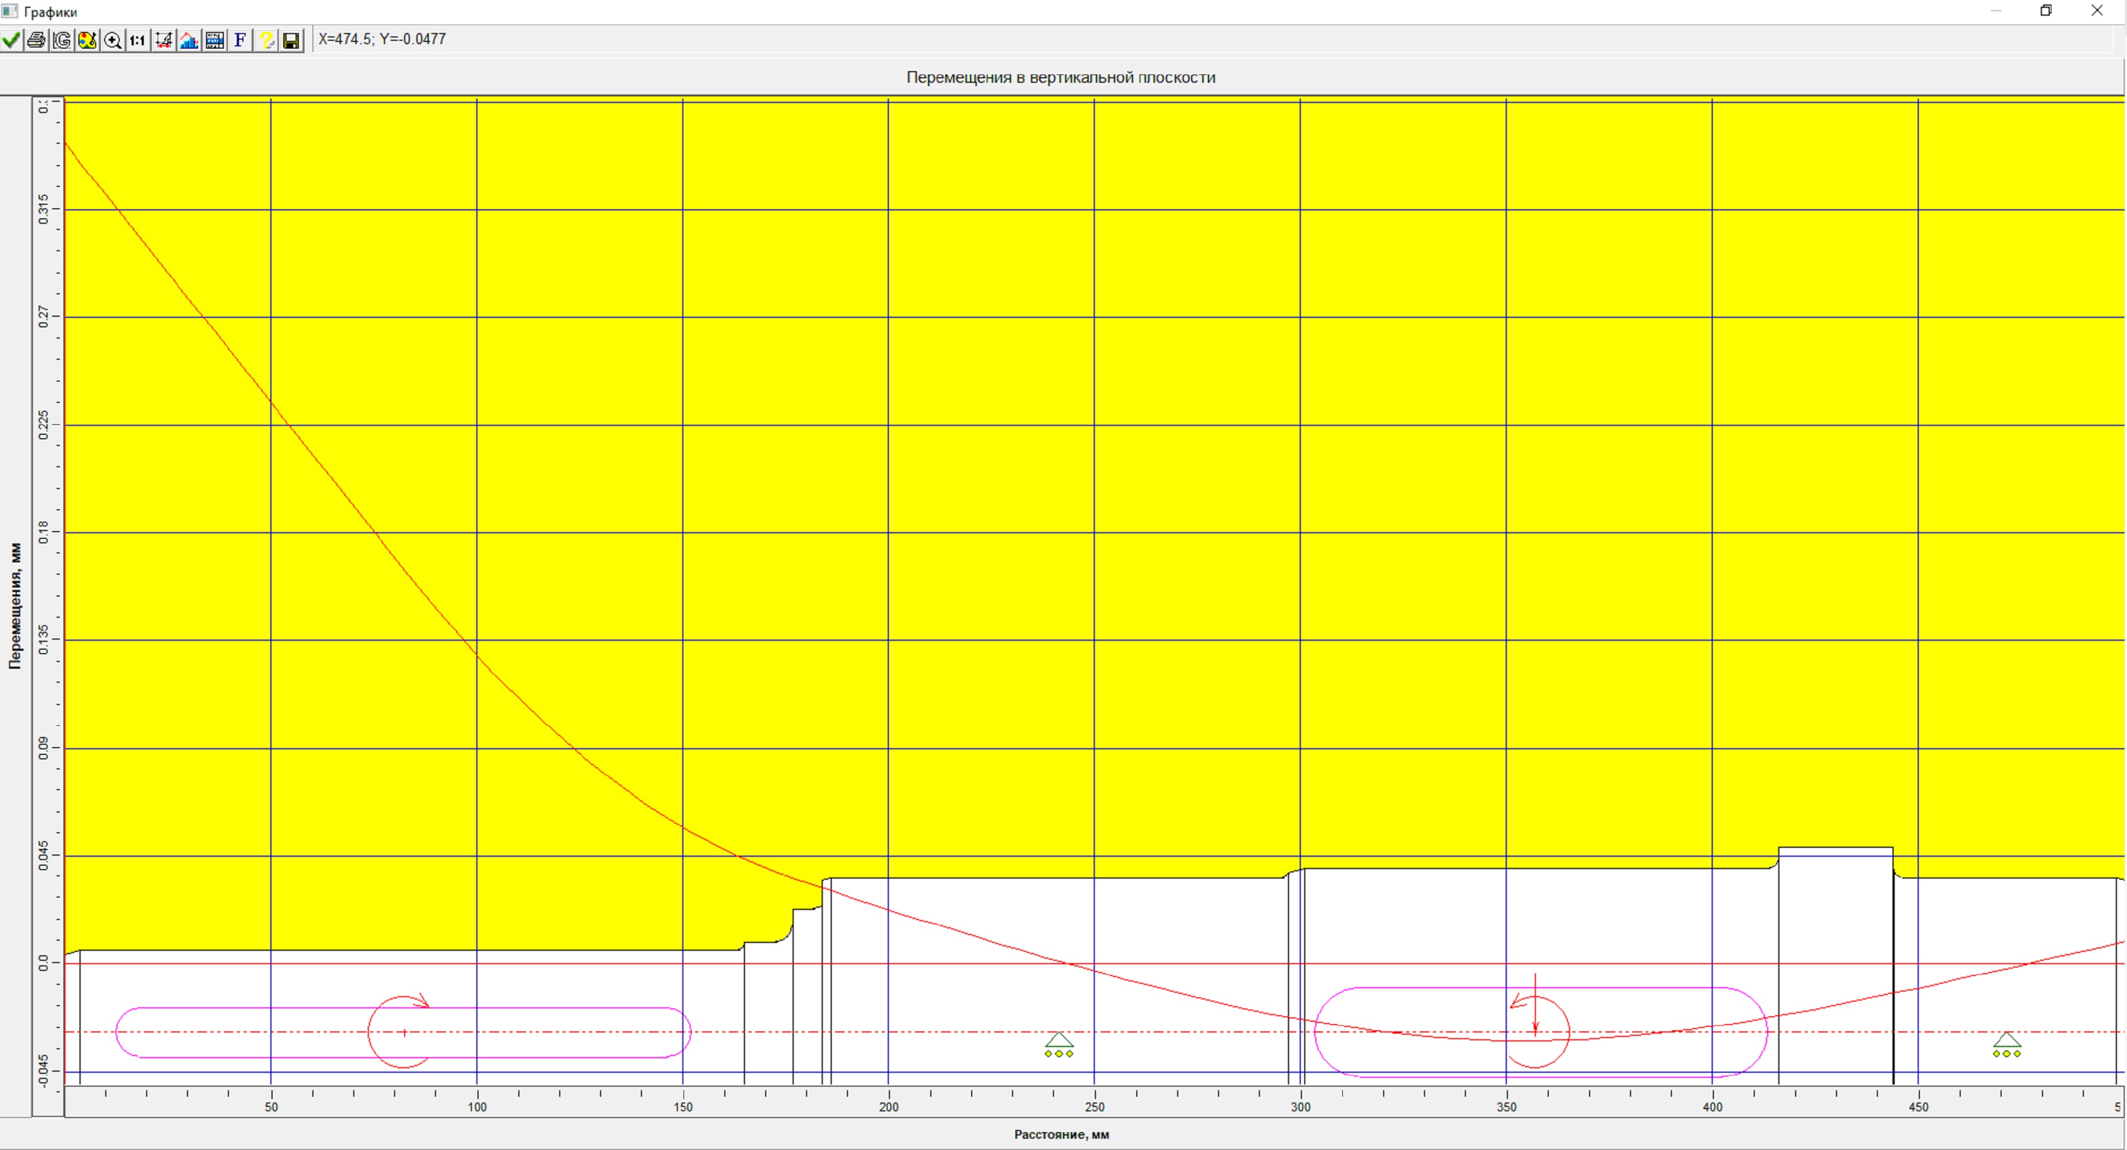Click the data table view icon
This screenshot has width=2127, height=1150.
coord(215,40)
